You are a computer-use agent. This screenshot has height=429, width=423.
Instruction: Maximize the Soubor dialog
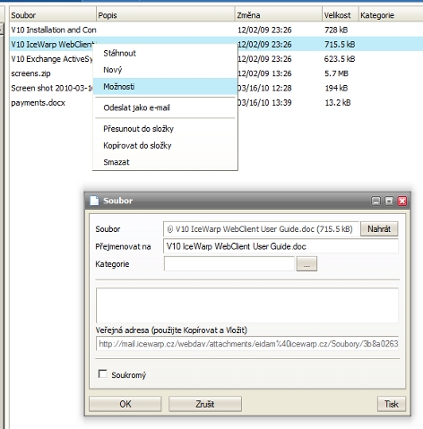pos(389,201)
